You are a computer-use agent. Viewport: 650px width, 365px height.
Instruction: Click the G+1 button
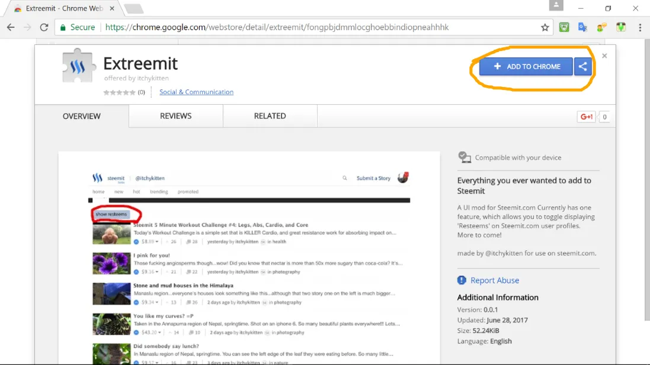[586, 117]
